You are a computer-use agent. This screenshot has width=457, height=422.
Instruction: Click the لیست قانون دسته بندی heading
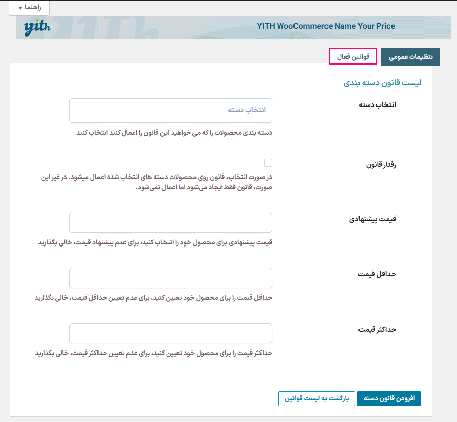tap(382, 83)
